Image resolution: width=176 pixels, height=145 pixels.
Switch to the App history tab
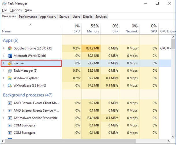(x=48, y=17)
